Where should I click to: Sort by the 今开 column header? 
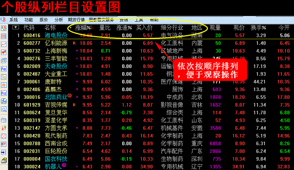(284, 28)
